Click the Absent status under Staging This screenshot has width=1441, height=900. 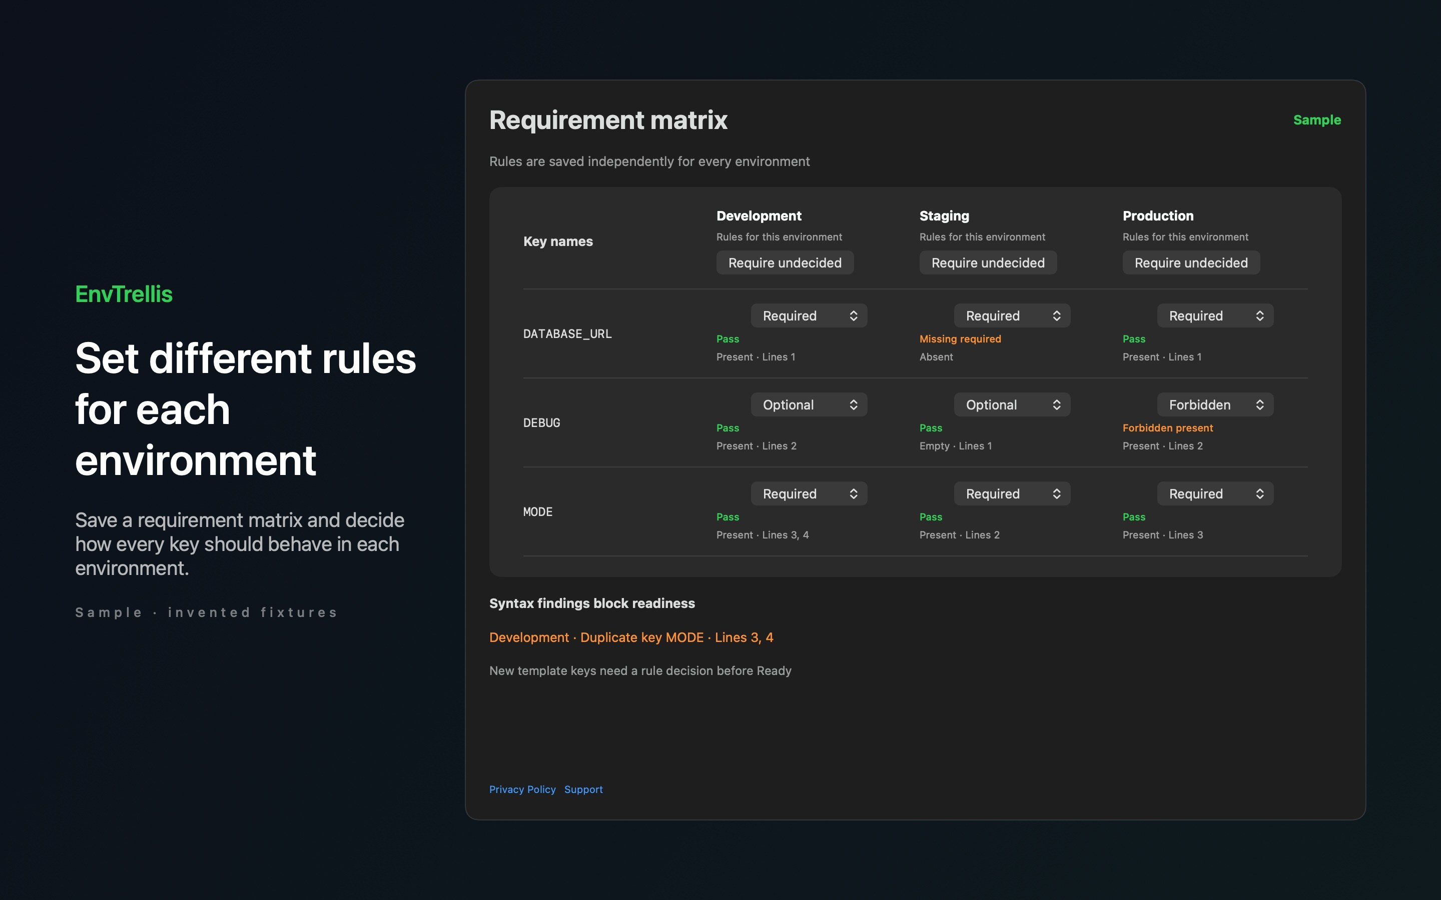pyautogui.click(x=936, y=356)
